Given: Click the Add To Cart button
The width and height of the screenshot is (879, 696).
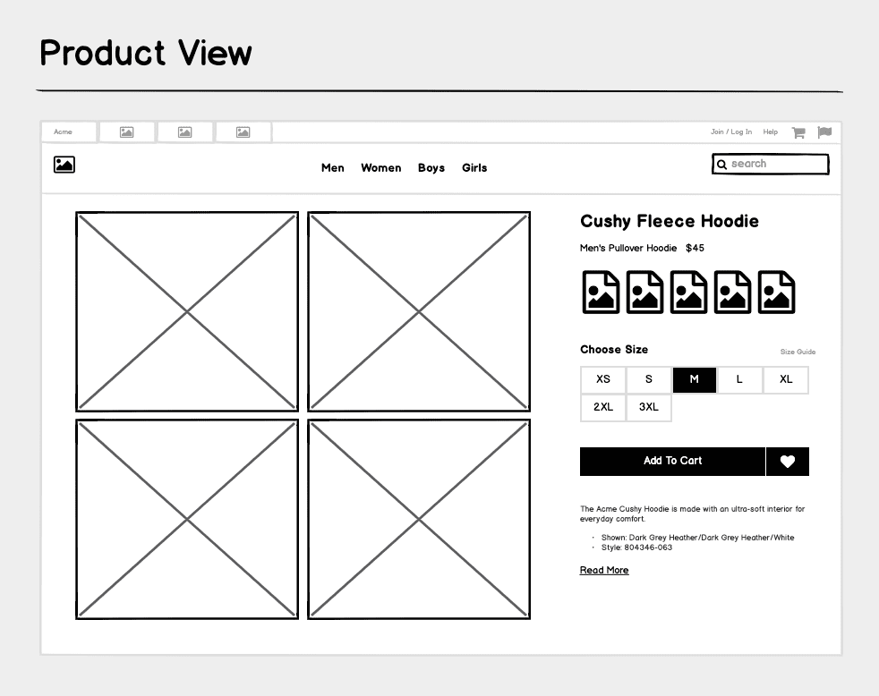Looking at the screenshot, I should 672,461.
